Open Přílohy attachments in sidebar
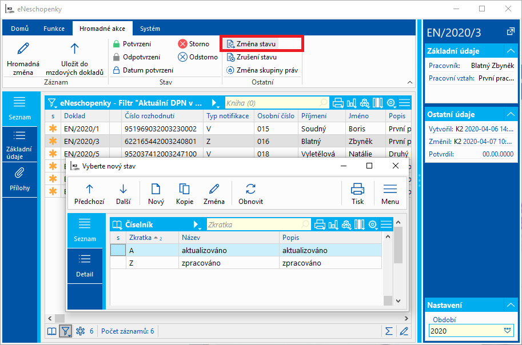The width and height of the screenshot is (522, 345). point(19,180)
